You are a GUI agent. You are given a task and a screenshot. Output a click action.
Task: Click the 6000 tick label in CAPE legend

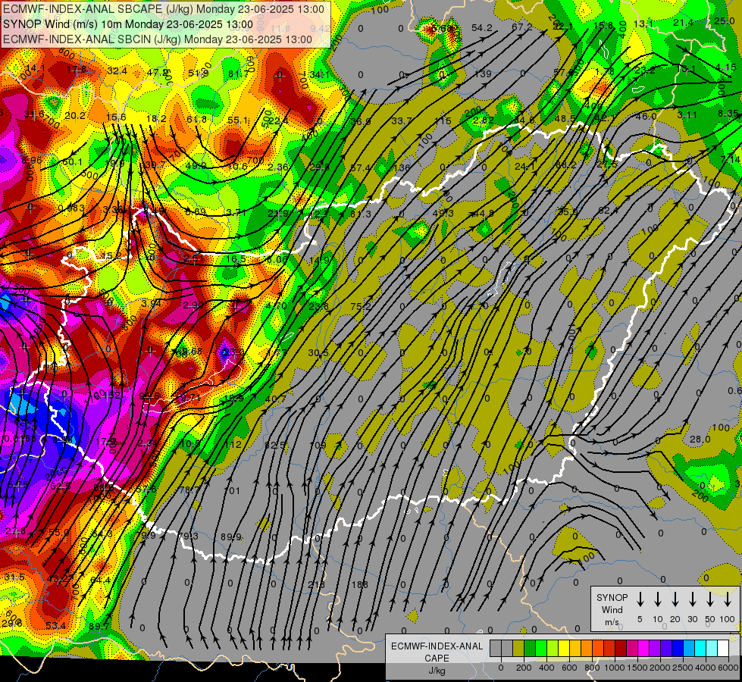point(728,668)
